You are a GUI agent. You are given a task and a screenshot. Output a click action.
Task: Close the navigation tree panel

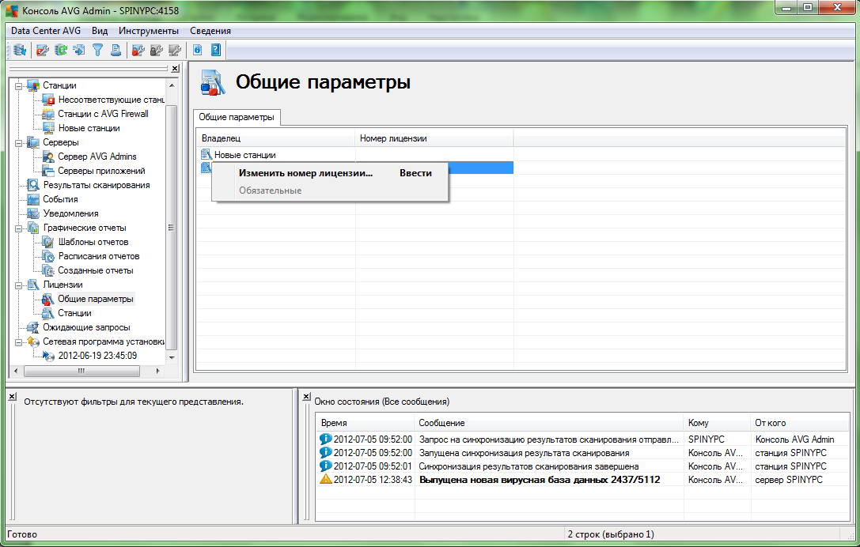[x=175, y=69]
